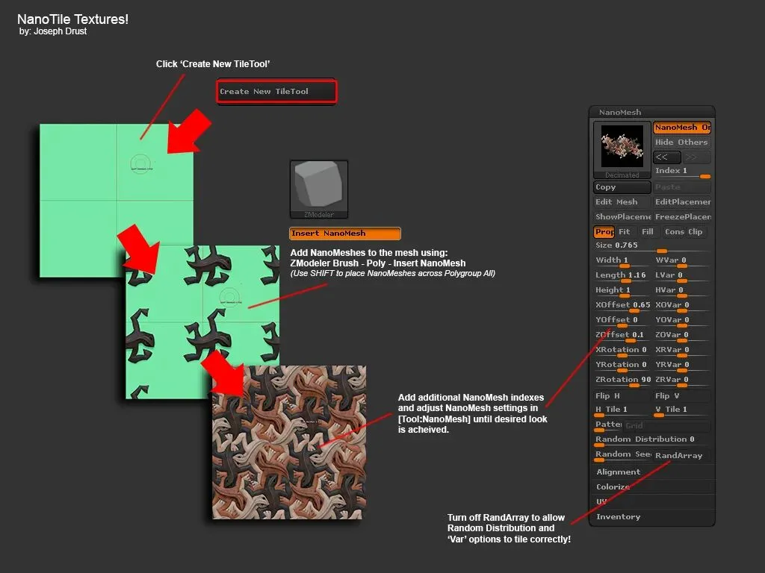Click the EditPlacement button
The image size is (765, 573).
point(682,201)
